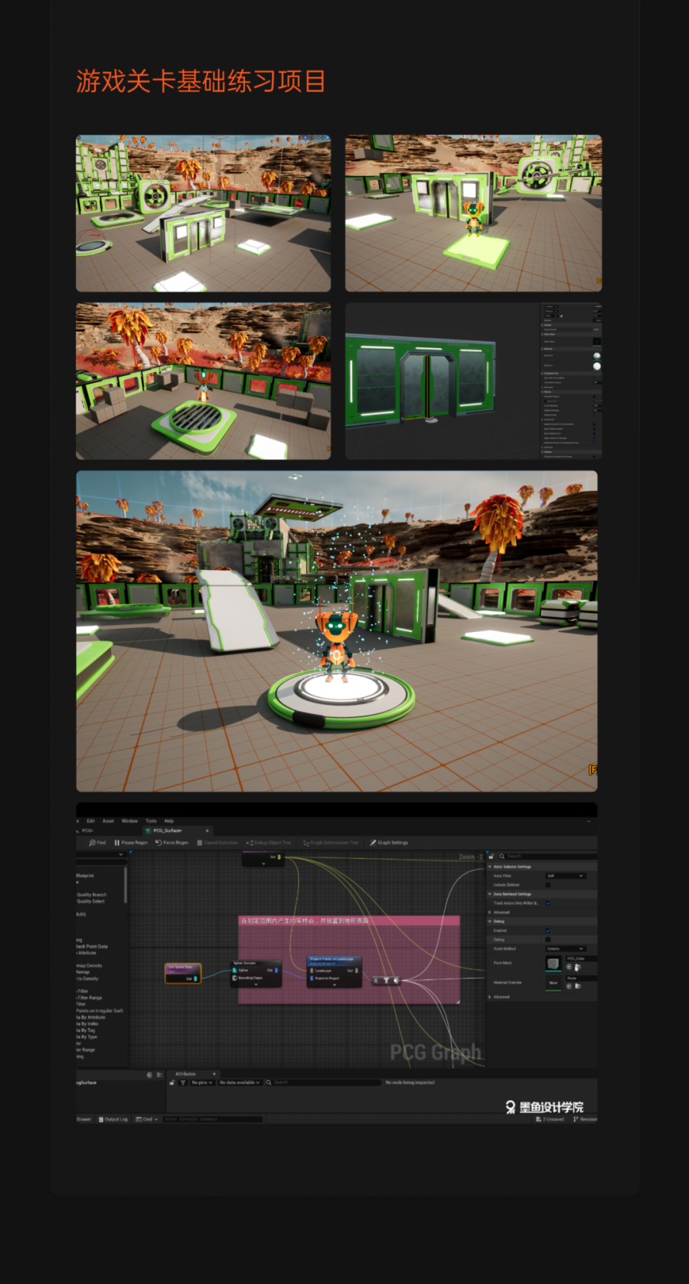689x1284 pixels.
Task: Click the Force Regen icon
Action: (x=158, y=843)
